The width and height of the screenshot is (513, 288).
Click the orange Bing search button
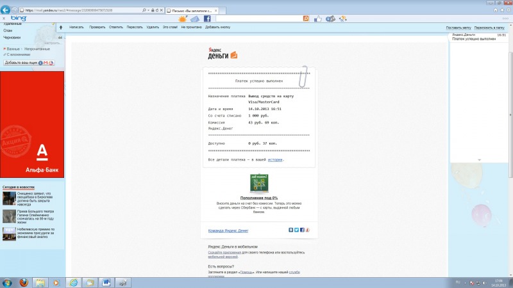306,19
